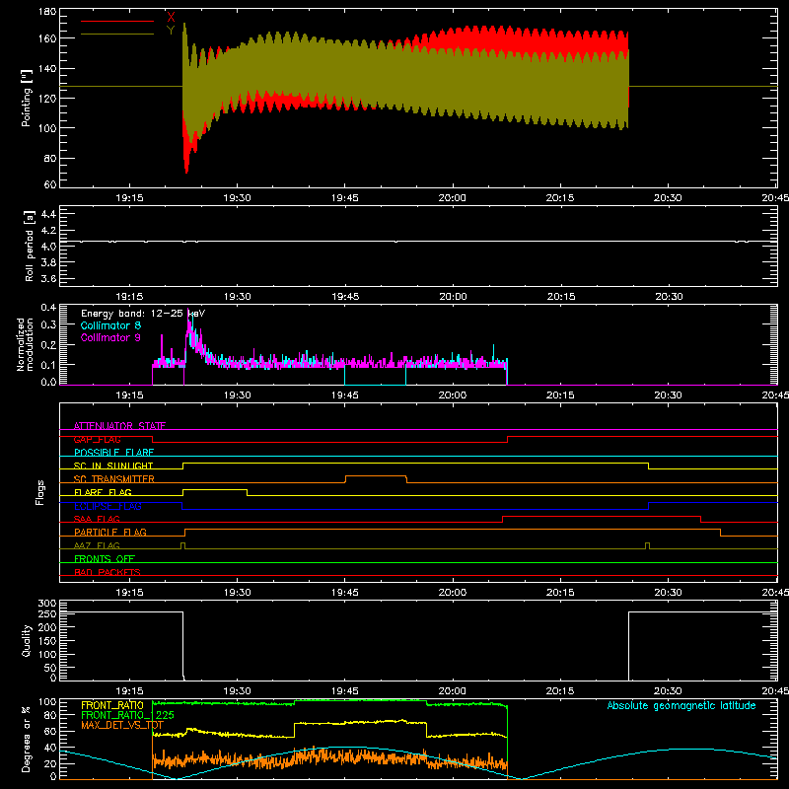Image resolution: width=789 pixels, height=789 pixels.
Task: Click the Degrees or % axis title
Action: pos(27,739)
